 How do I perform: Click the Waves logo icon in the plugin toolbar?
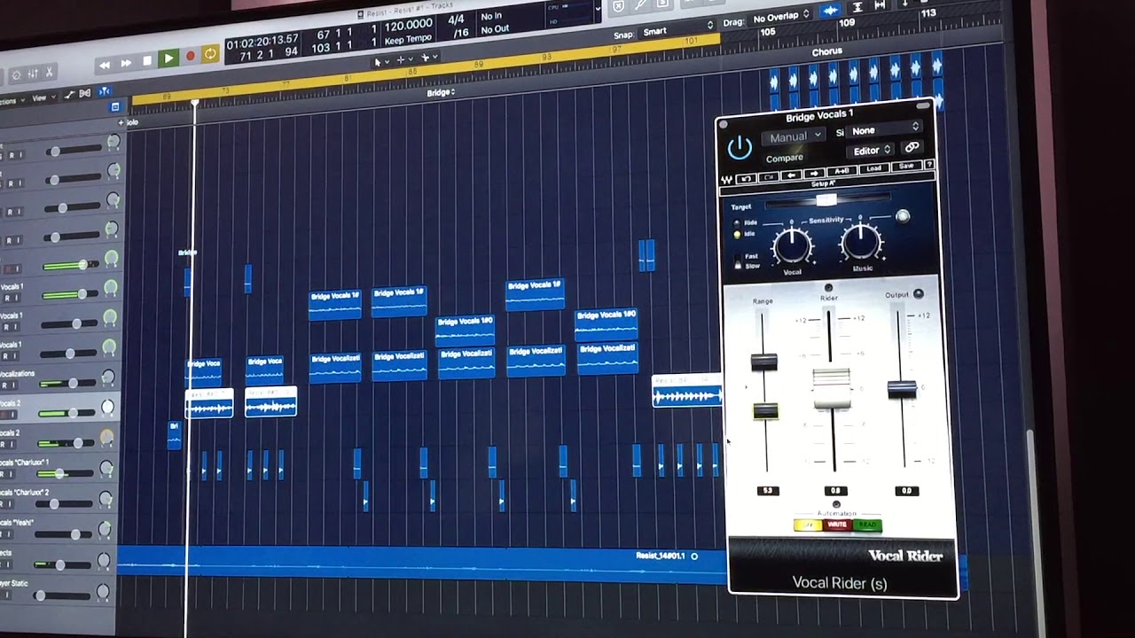(727, 178)
